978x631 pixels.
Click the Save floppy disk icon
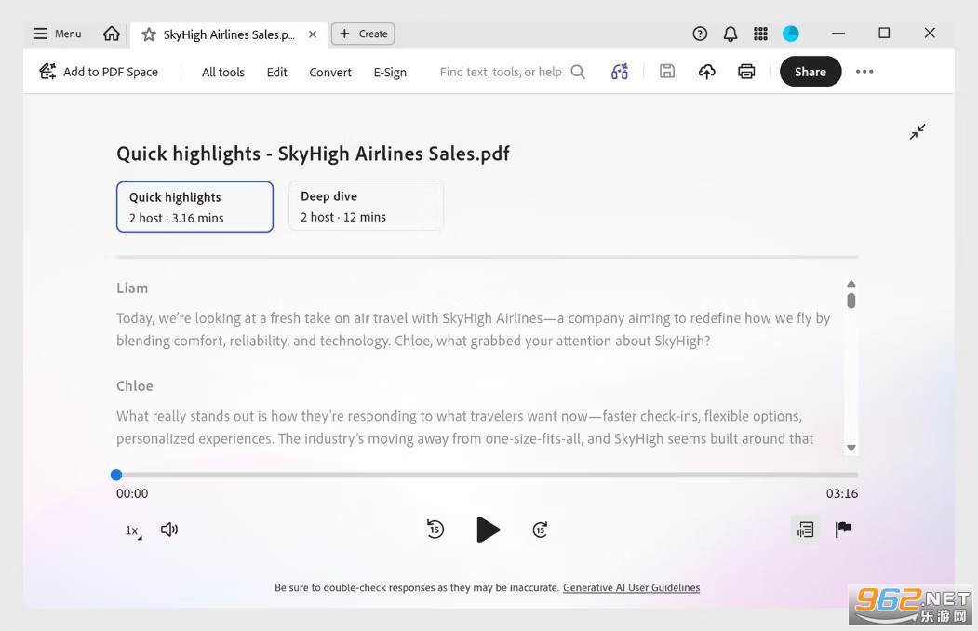click(x=667, y=71)
